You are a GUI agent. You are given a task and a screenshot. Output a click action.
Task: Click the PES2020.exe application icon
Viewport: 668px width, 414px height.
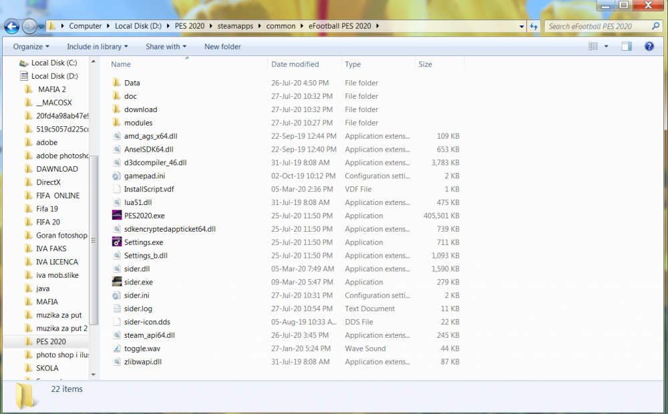117,216
